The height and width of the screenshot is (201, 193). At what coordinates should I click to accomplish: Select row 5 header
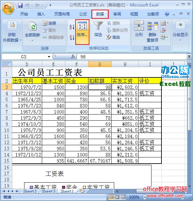tap(7, 99)
